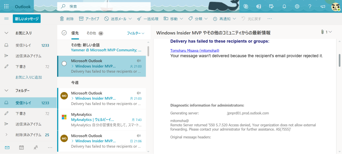Open the Move dropdown arrow
Image resolution: width=342 pixels, height=154 pixels.
coord(182,19)
